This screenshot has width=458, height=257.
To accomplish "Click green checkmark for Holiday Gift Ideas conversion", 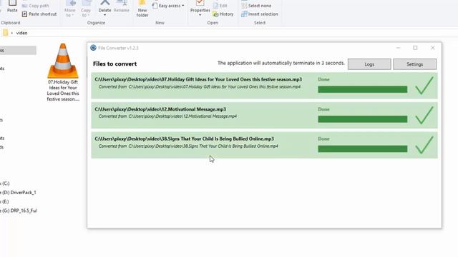I will [x=424, y=86].
